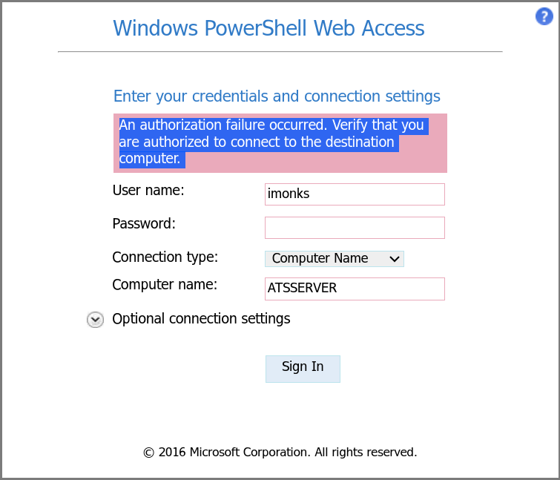Focus the empty Password field
This screenshot has width=560, height=480.
pyautogui.click(x=355, y=228)
